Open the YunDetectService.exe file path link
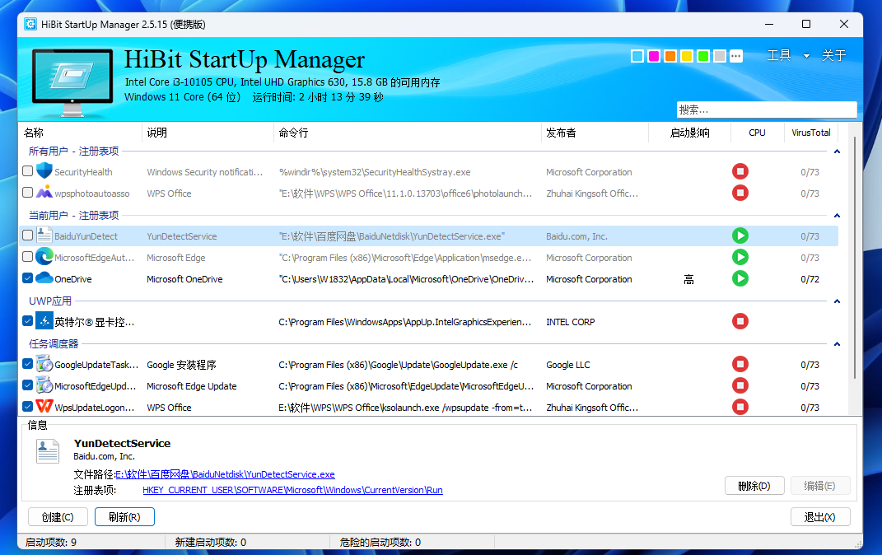The width and height of the screenshot is (882, 555). point(225,474)
